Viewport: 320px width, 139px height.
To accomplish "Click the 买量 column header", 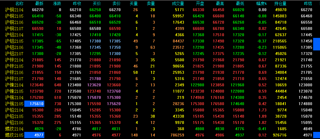I will (x=134, y=3).
